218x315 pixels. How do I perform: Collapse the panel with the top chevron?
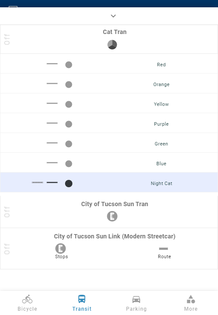[x=113, y=16]
